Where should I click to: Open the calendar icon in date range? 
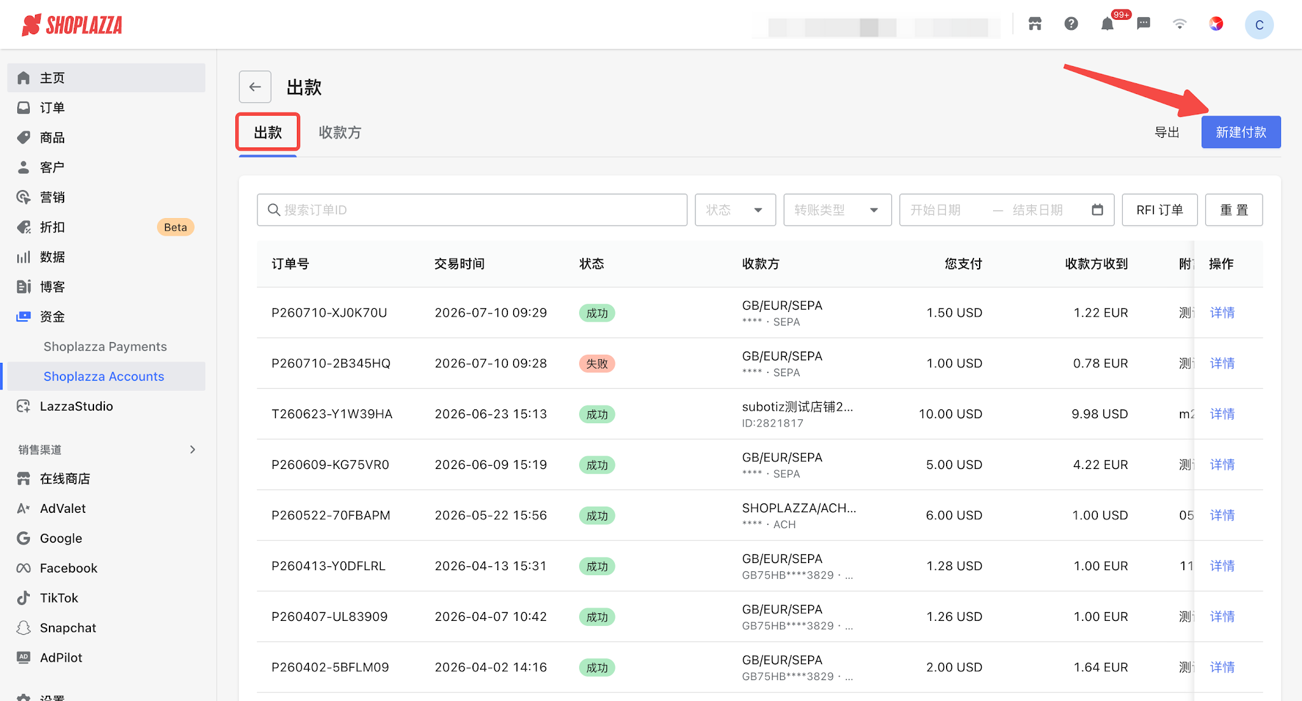click(x=1097, y=210)
